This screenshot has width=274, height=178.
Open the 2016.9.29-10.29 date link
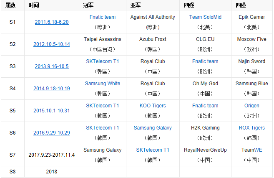(x=52, y=133)
